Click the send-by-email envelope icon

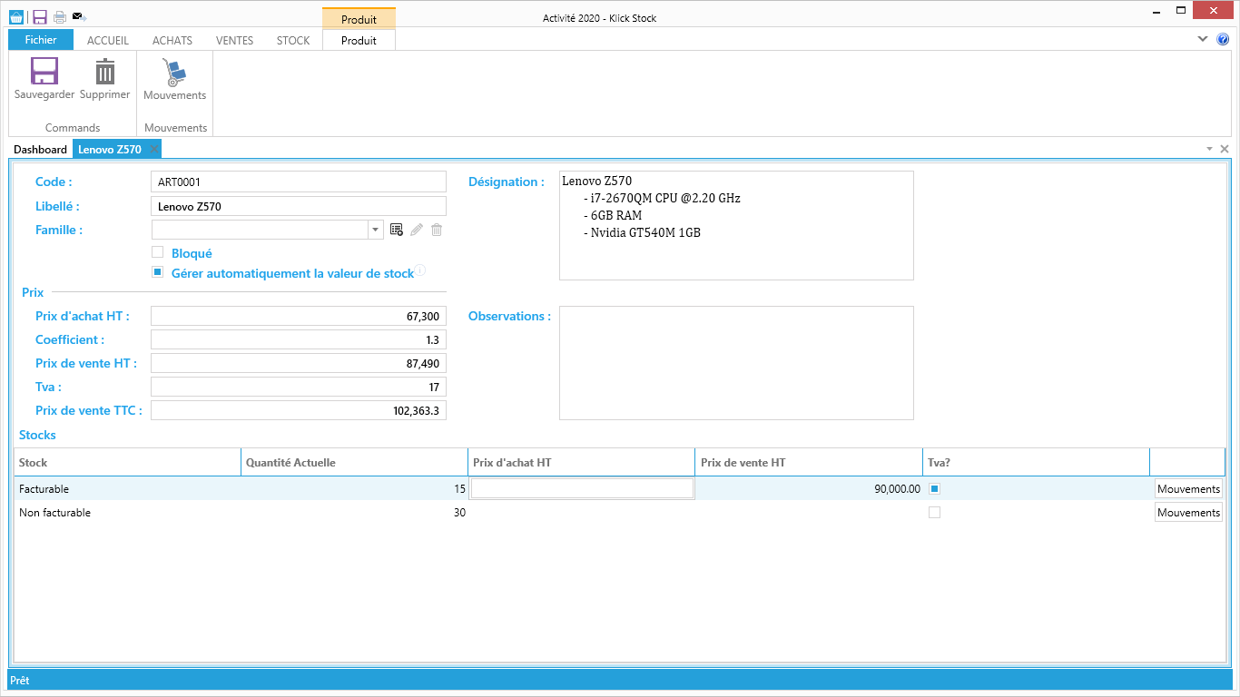pos(79,17)
